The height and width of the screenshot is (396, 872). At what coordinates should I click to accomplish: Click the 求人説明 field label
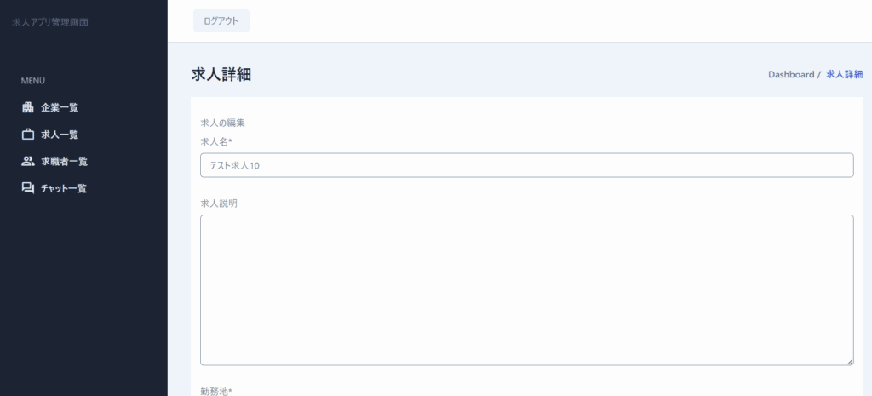click(218, 203)
